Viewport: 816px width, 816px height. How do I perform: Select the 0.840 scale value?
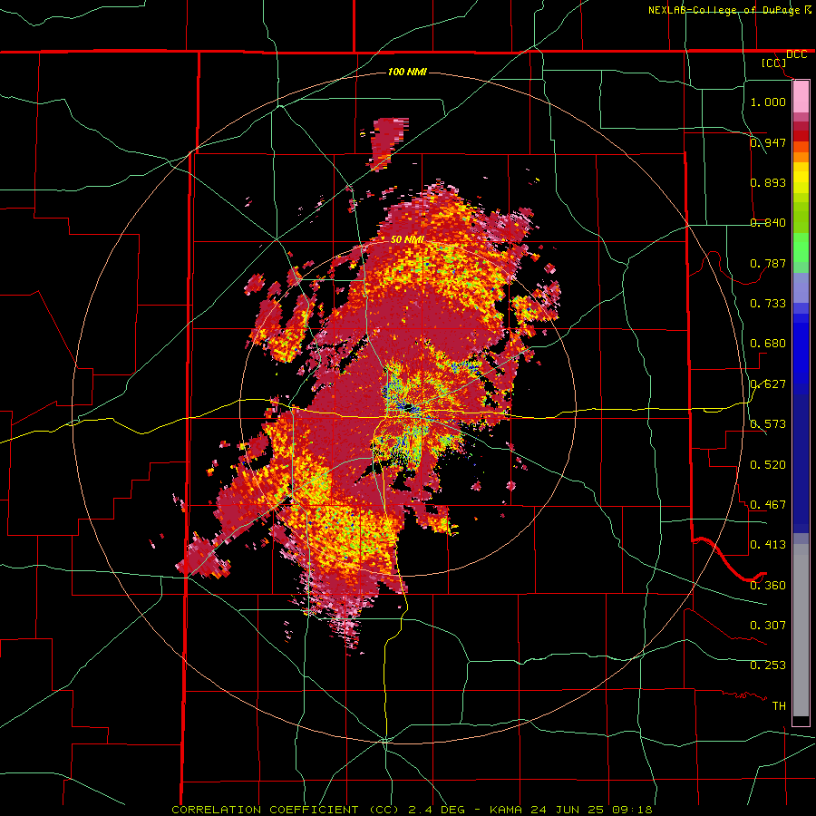click(768, 222)
